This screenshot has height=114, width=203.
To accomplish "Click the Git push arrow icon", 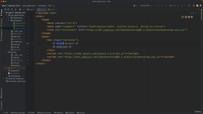I will (182, 6).
